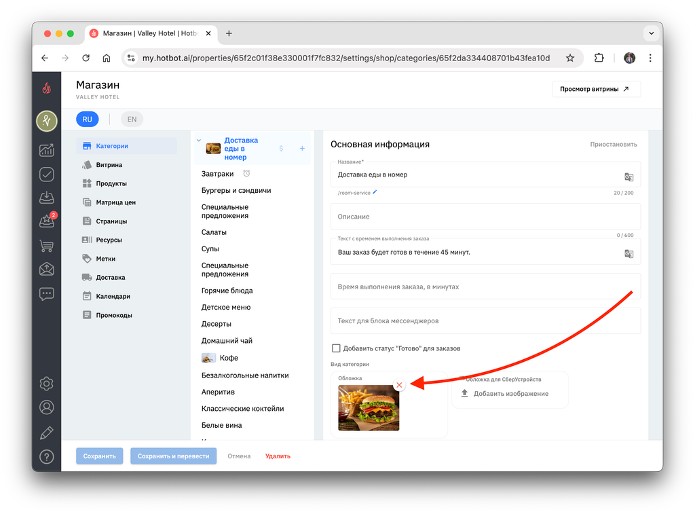Open Chrome three-dot menu
This screenshot has width=695, height=514.
point(650,58)
